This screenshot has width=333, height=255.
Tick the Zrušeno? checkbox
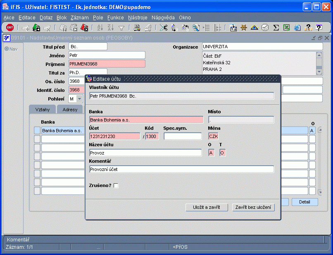[116, 185]
